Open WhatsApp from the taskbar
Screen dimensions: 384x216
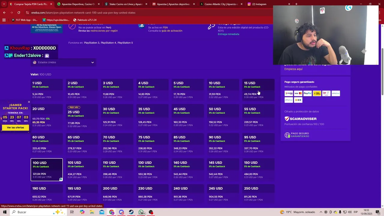141,212
